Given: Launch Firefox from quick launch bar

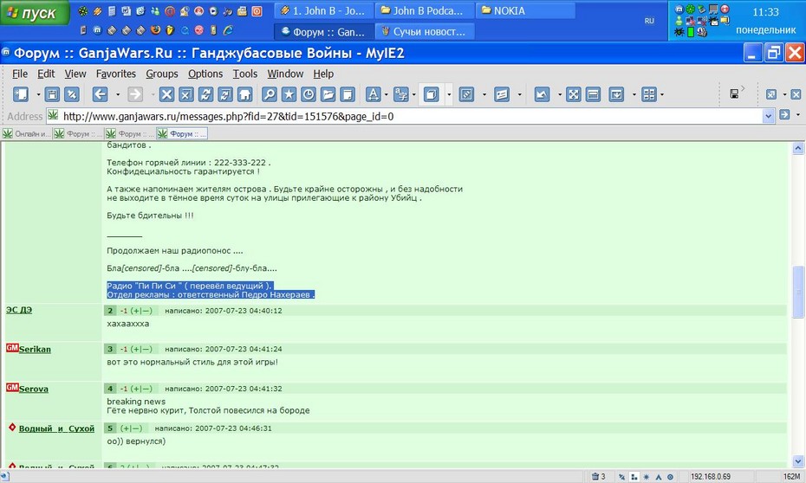Looking at the screenshot, I should coord(155,30).
